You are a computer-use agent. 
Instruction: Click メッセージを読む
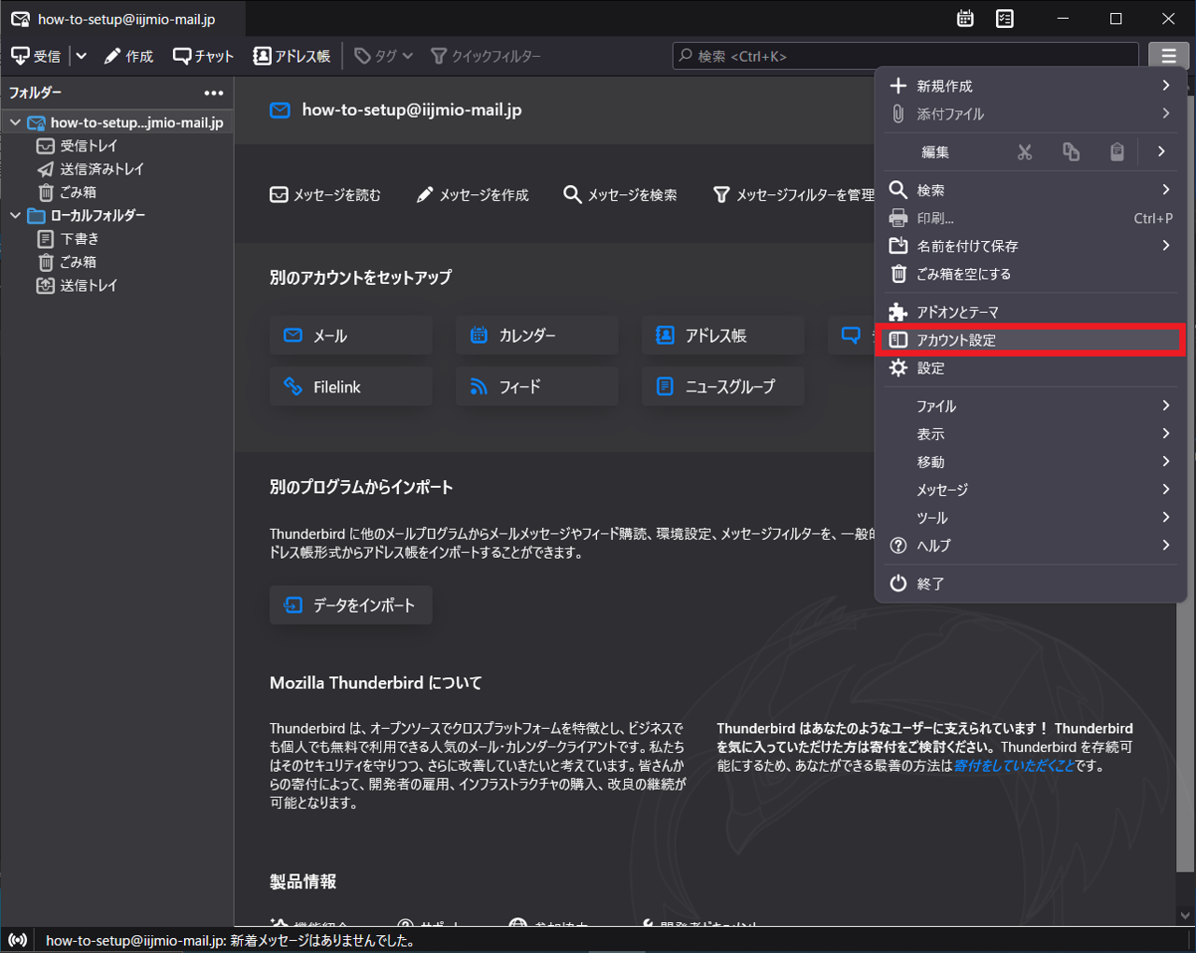tap(325, 194)
